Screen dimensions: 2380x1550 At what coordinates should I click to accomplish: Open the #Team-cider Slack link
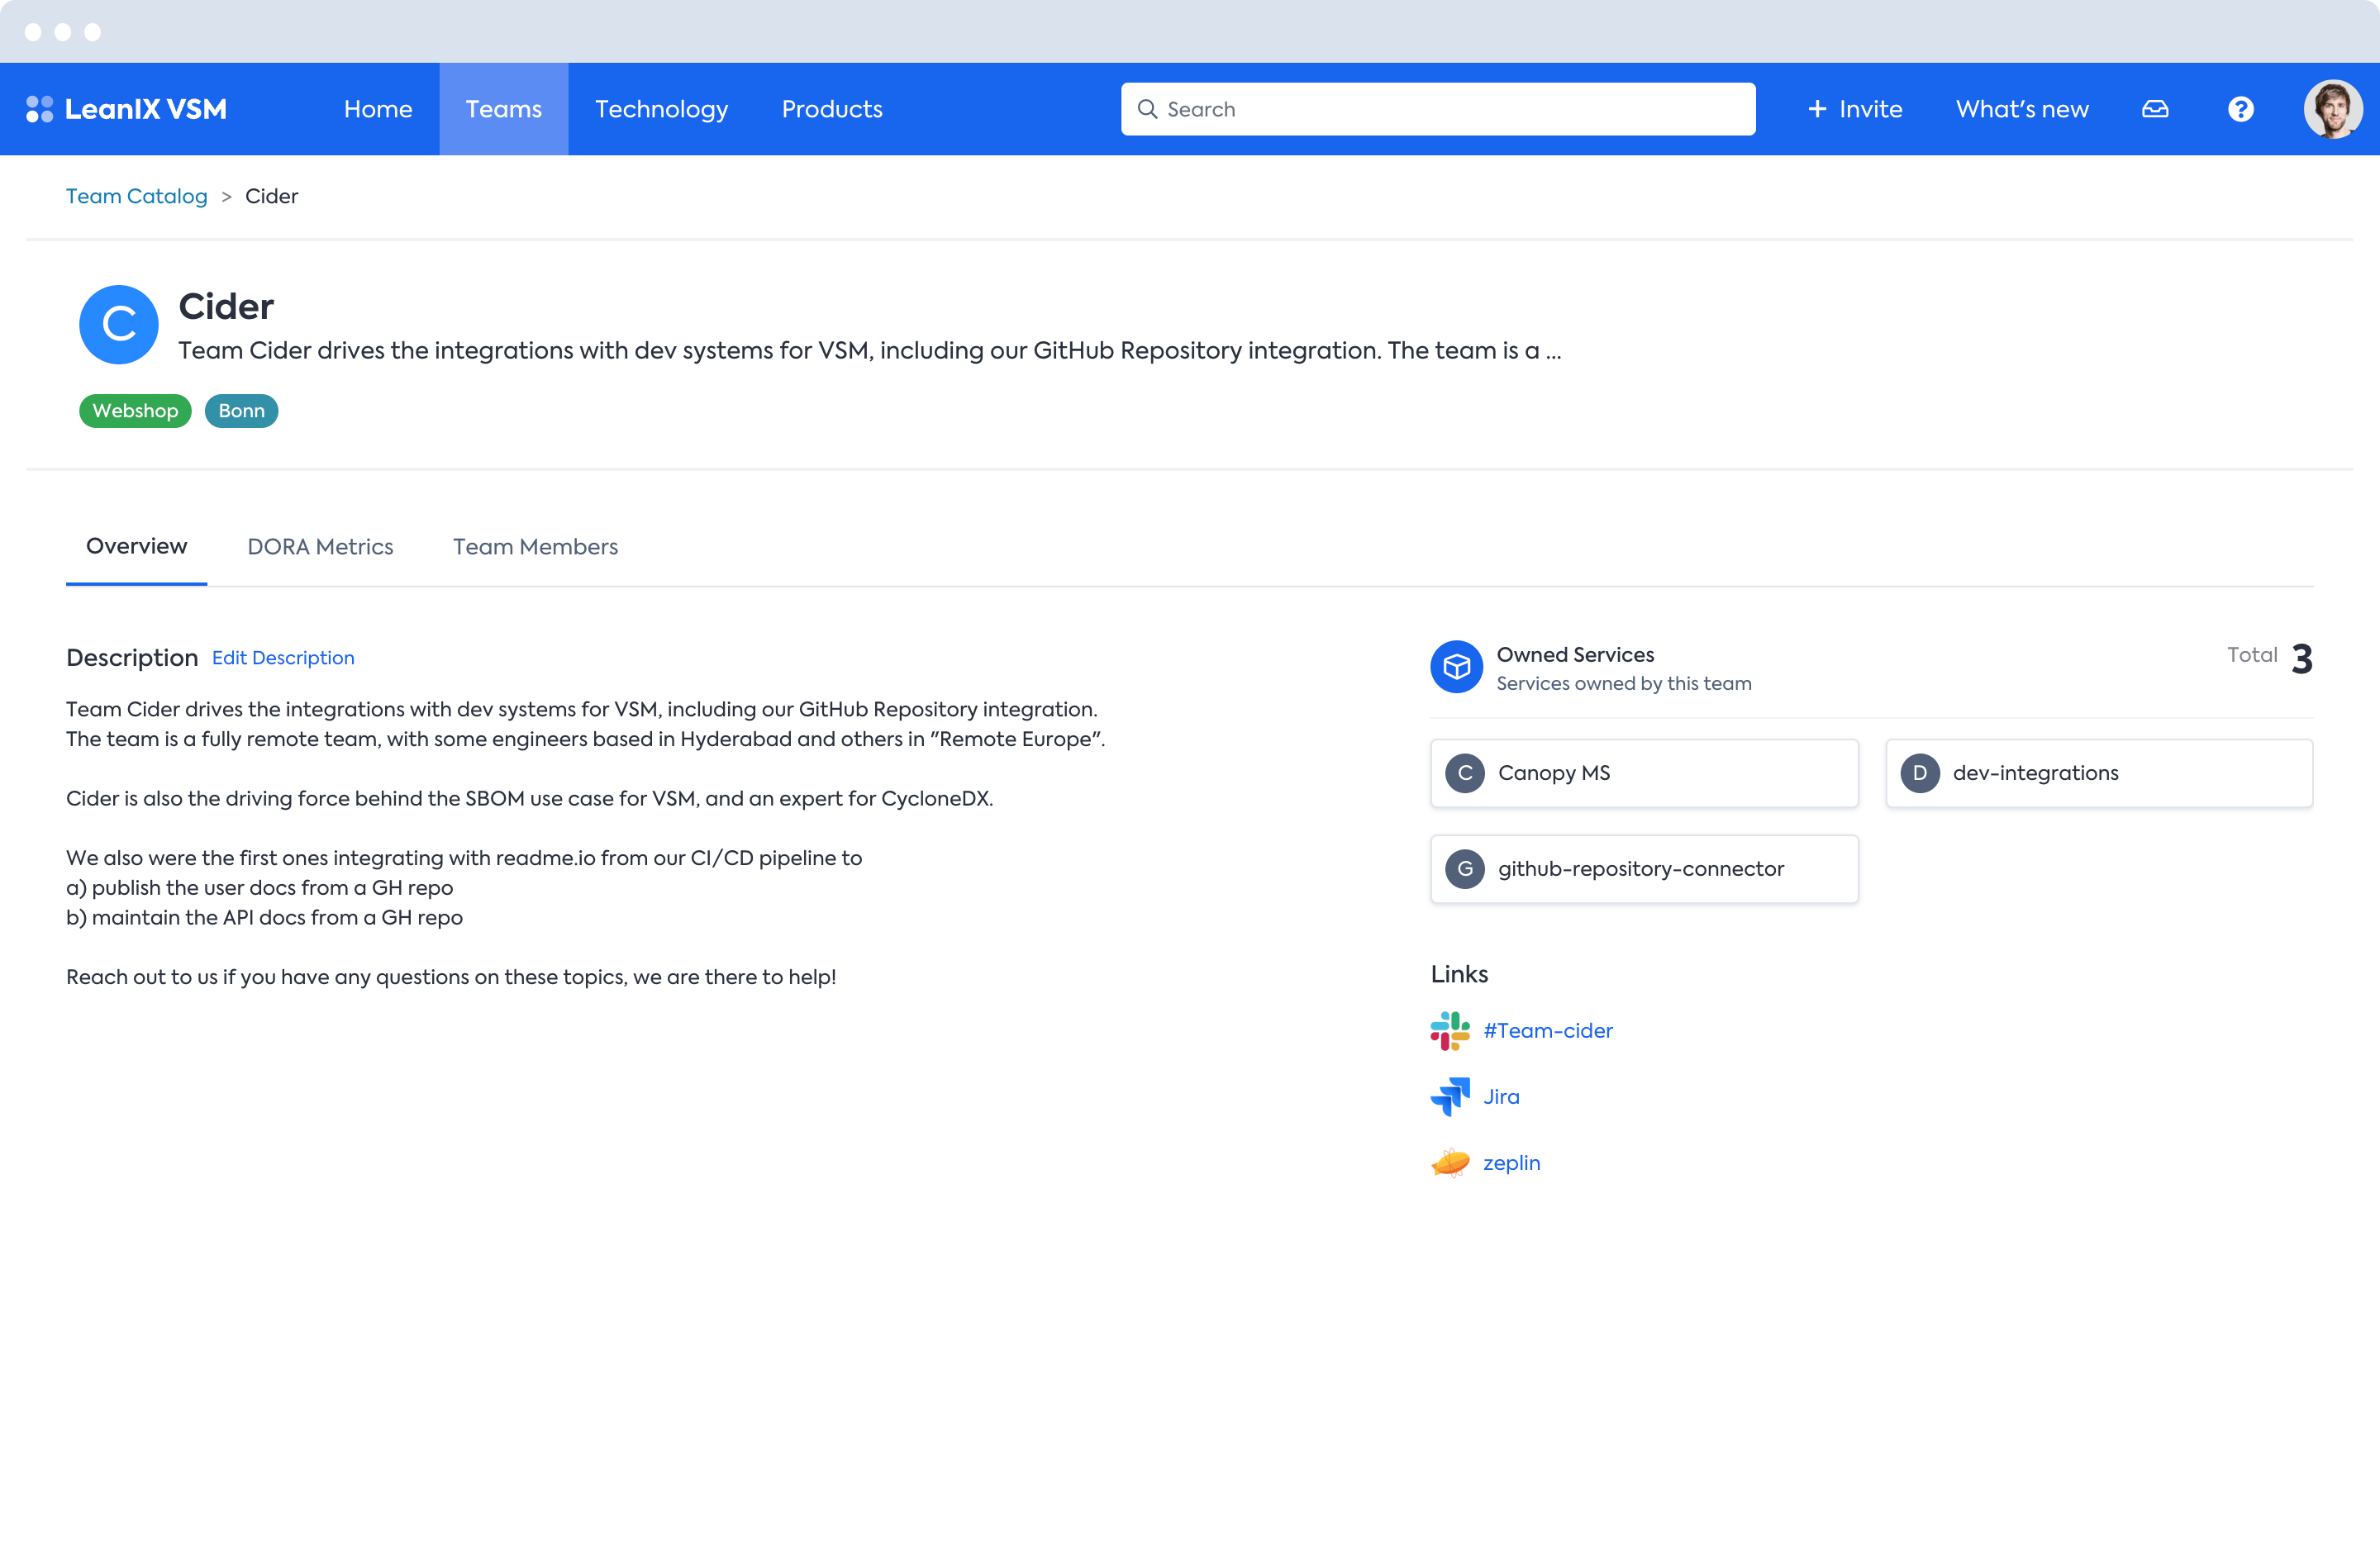point(1548,1031)
